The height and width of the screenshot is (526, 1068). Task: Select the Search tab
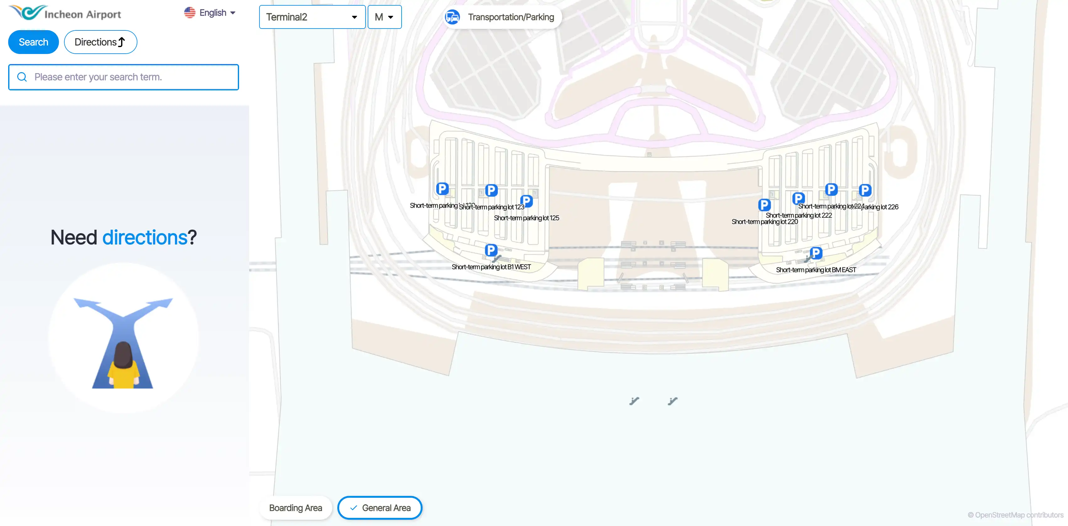[33, 41]
